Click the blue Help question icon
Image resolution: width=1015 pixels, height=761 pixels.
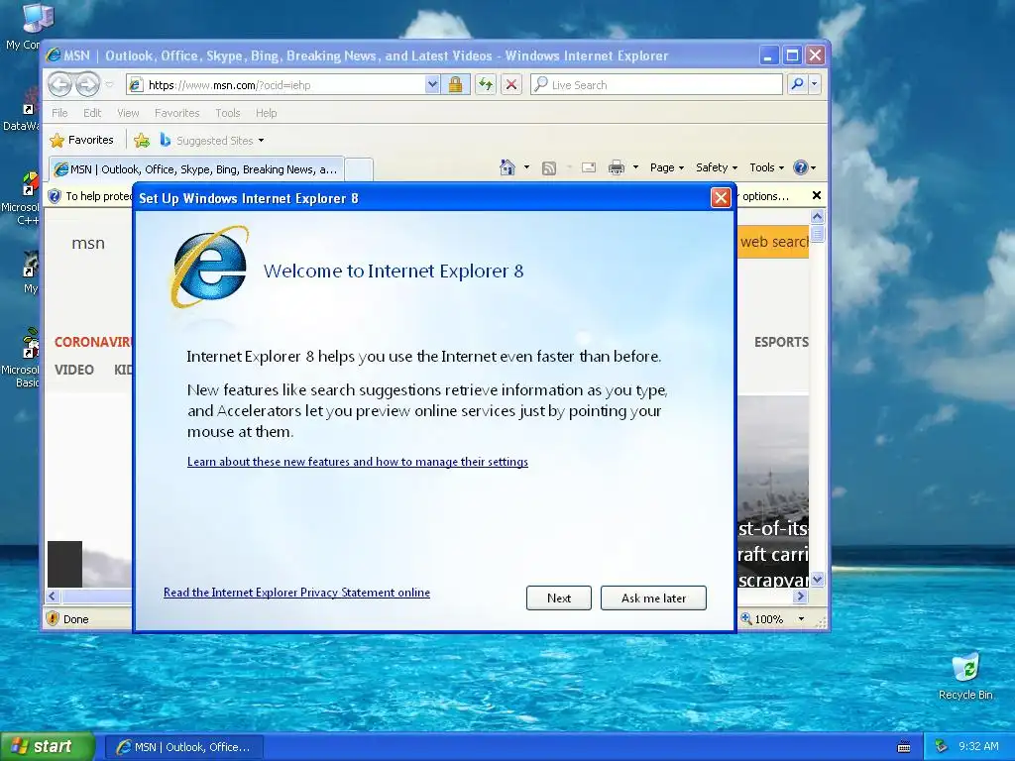pyautogui.click(x=801, y=167)
